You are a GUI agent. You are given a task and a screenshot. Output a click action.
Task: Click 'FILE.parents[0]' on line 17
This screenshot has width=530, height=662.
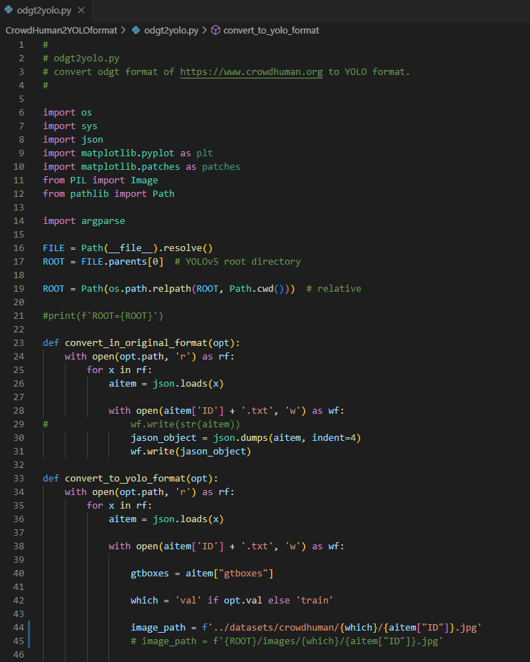[x=122, y=261]
